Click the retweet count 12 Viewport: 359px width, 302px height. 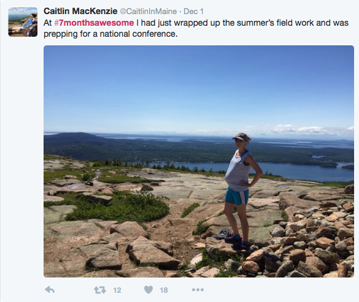tap(117, 290)
